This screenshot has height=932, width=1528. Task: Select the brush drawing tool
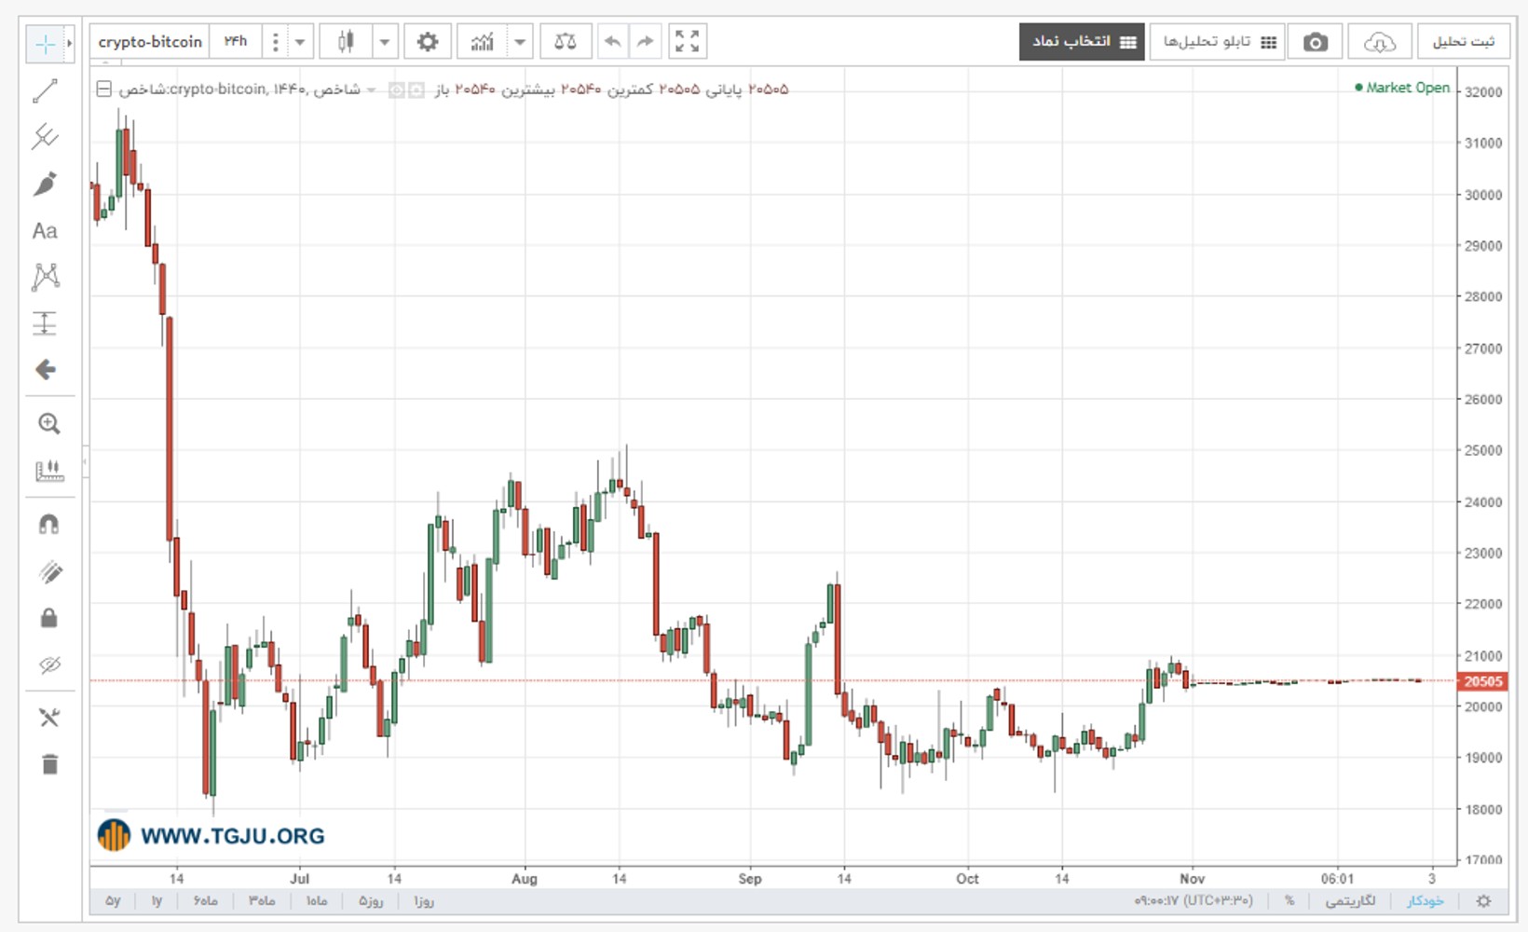[45, 184]
